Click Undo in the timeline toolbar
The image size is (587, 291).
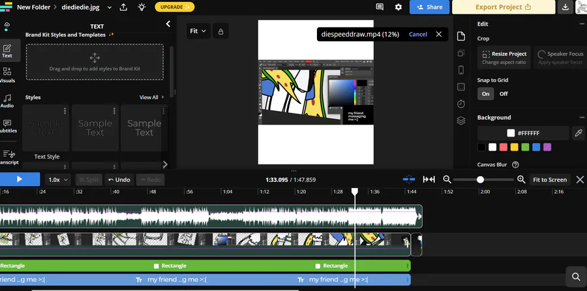click(119, 180)
